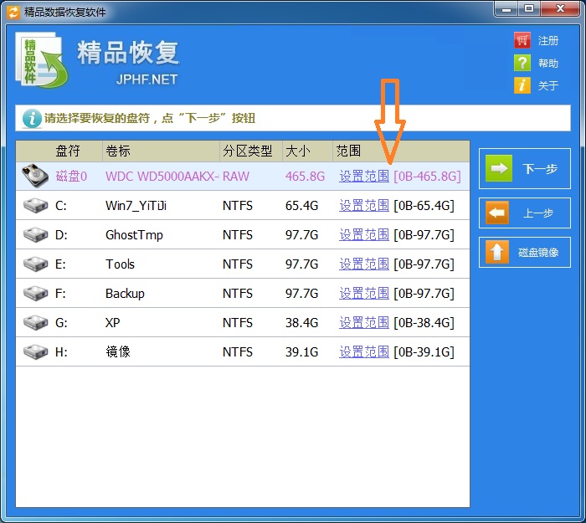Click the drive icon for G:
The width and height of the screenshot is (586, 523).
coord(35,322)
